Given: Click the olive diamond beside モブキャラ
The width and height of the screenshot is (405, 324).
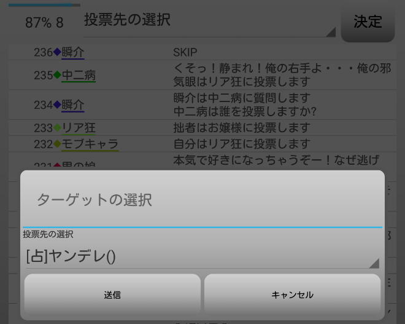Looking at the screenshot, I should 58,144.
